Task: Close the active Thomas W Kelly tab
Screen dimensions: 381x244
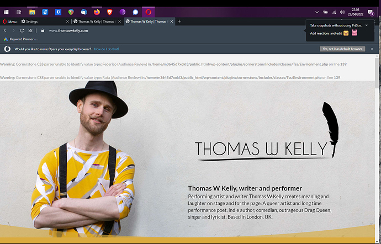Action: point(172,22)
